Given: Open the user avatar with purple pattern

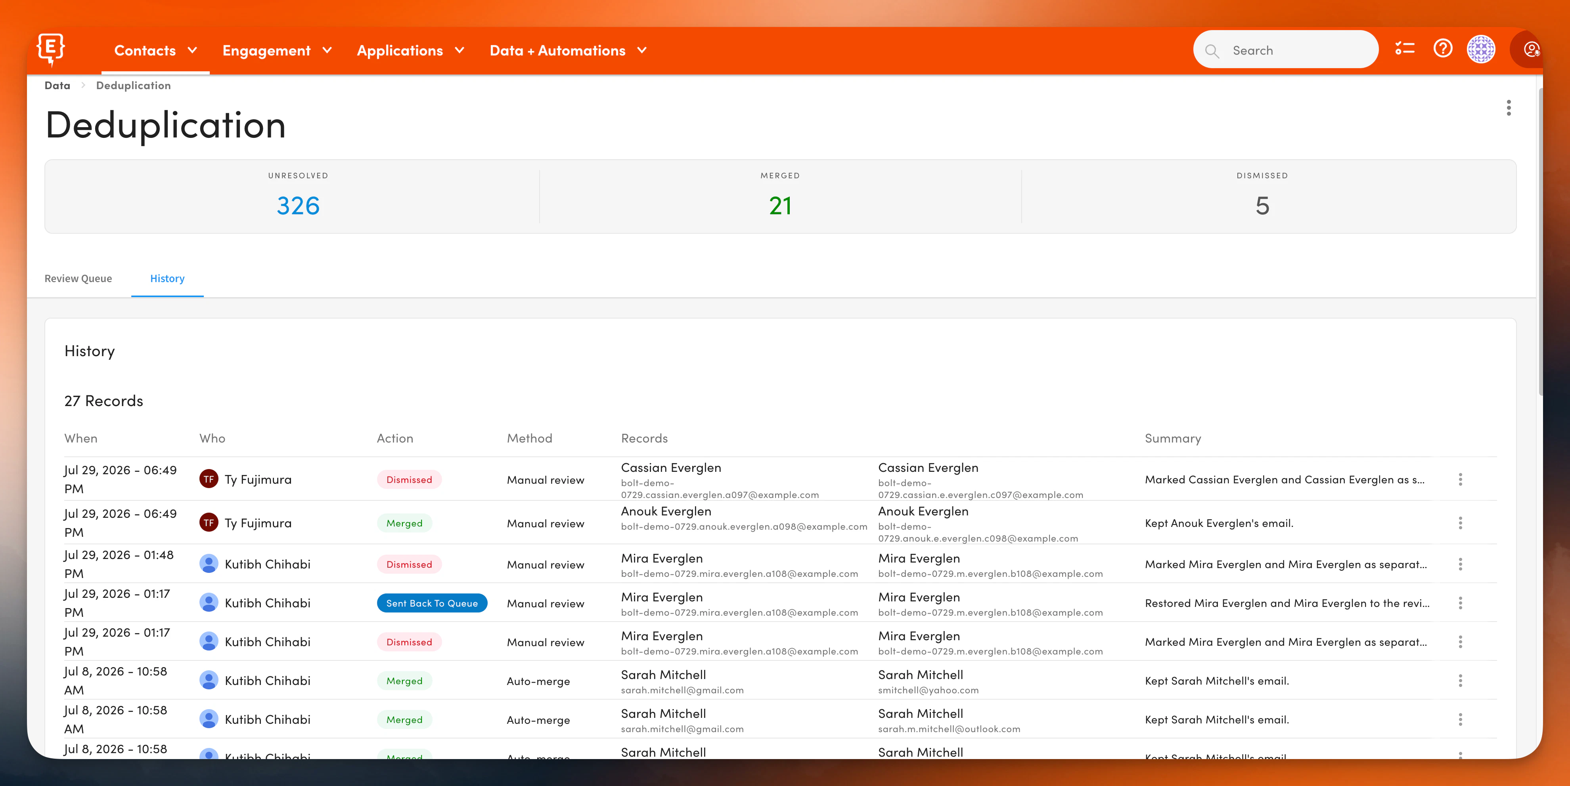Looking at the screenshot, I should (1480, 49).
